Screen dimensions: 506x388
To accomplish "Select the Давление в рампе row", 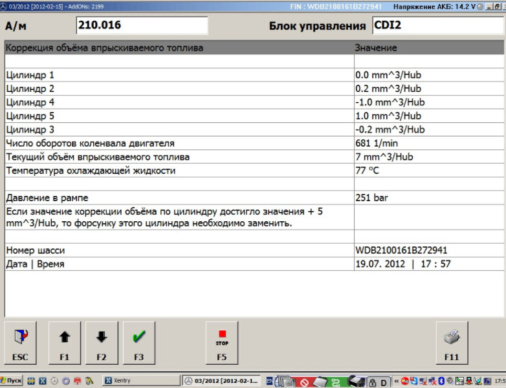I will (179, 198).
